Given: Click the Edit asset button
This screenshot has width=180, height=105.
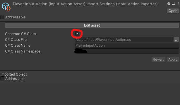Looking at the screenshot, I should click(x=92, y=25).
